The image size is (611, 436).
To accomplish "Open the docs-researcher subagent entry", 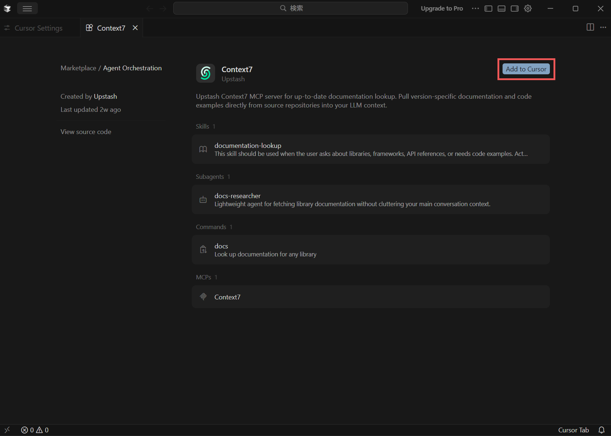I will (x=370, y=200).
